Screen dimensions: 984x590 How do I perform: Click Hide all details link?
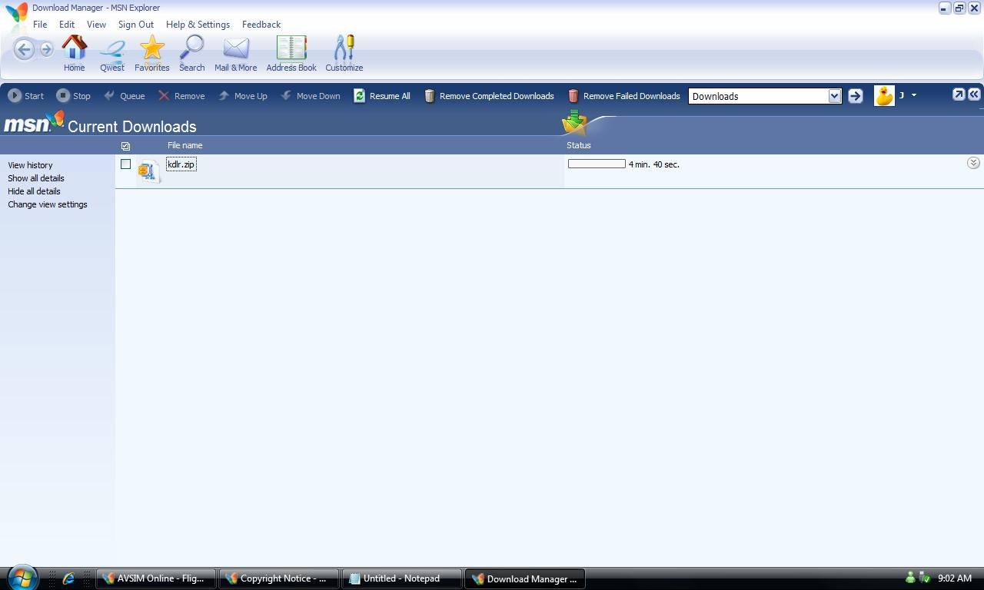pyautogui.click(x=34, y=191)
